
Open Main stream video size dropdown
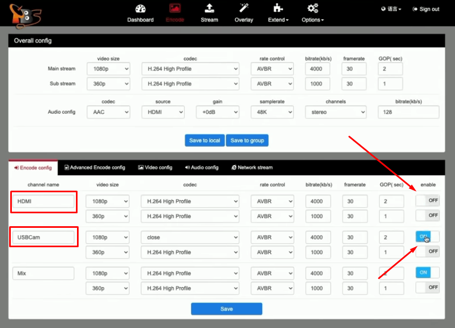108,69
